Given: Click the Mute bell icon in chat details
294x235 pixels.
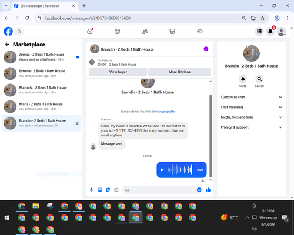Looking at the screenshot, I should pos(243,79).
